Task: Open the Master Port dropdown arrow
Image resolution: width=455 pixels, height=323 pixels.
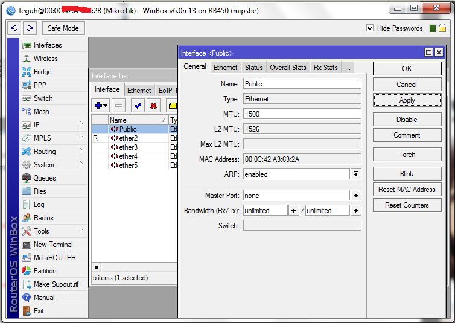Action: pos(355,195)
